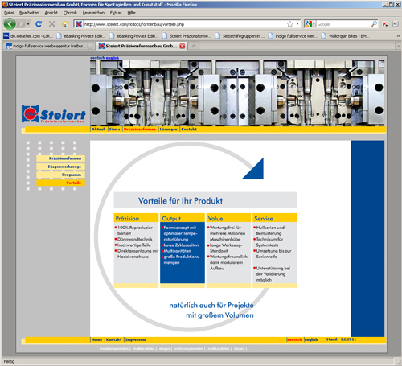Viewport: 402px width, 366px height.
Task: Open the Mallorquin Bikes bookmark
Action: (x=346, y=35)
